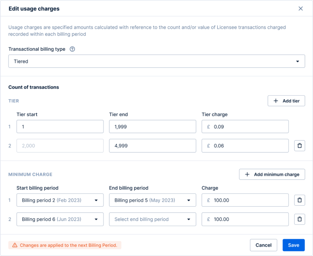
Task: Click the Tier start field containing 1
Action: click(x=60, y=127)
